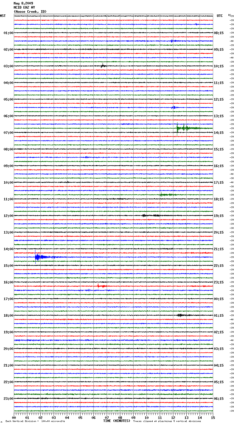The height and width of the screenshot is (425, 235).
Task: Click the Traces clipped at plus/minus footnote
Action: coord(167,421)
